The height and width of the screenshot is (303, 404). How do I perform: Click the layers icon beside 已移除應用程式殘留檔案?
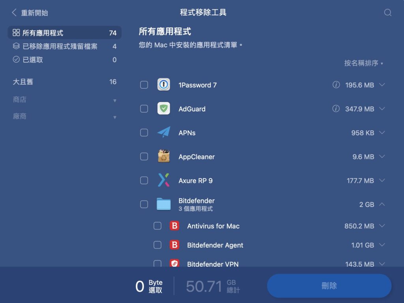point(16,46)
